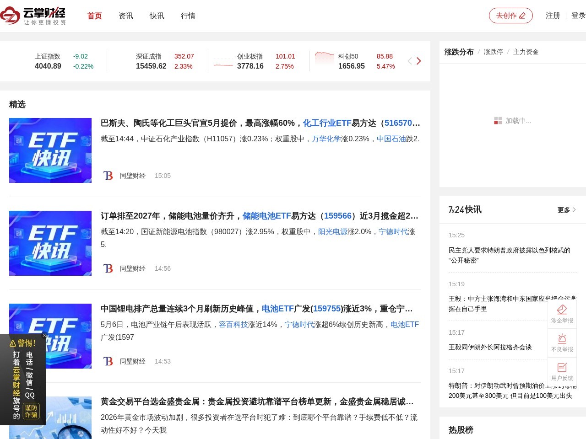Open the 159755 fund code link
Image resolution: width=586 pixels, height=439 pixels.
(x=327, y=309)
